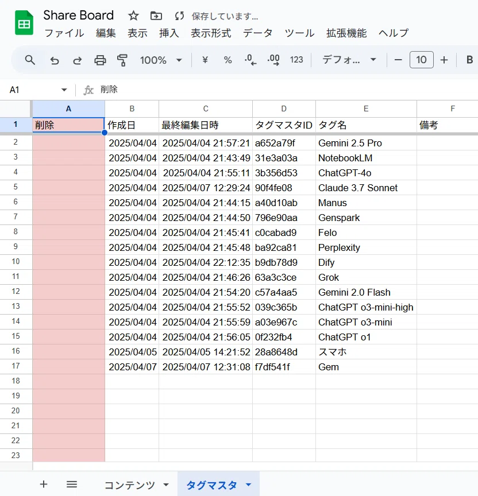Open the データ menu
The height and width of the screenshot is (496, 478).
[258, 33]
